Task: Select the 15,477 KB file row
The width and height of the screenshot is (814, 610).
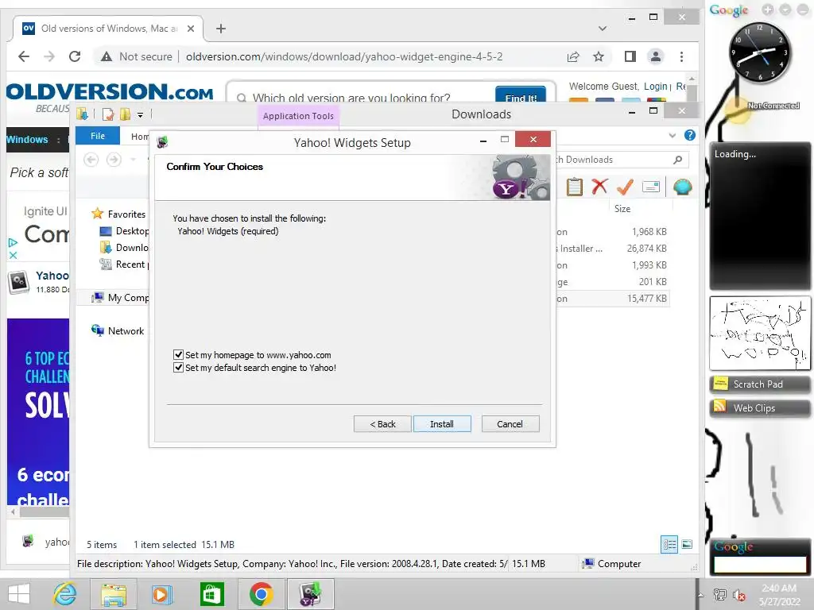Action: (x=613, y=299)
